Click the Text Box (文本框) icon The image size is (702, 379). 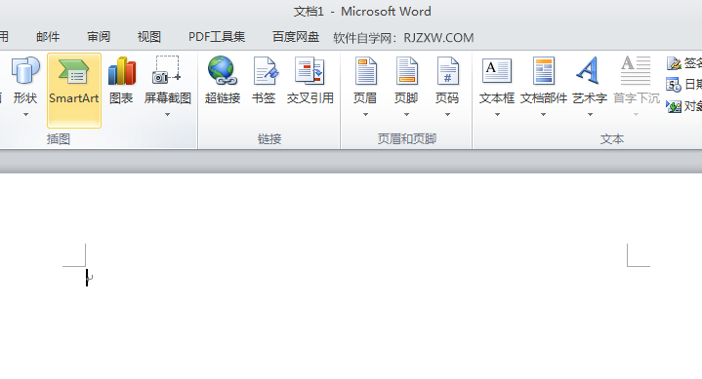(497, 70)
